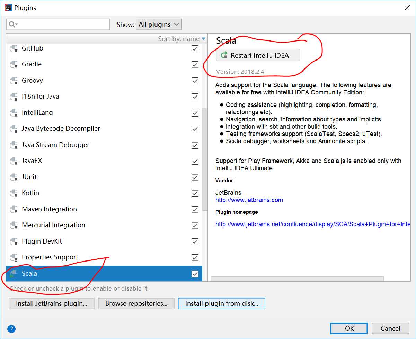
Task: Disable Plugin DevKit checkbox
Action: [x=195, y=242]
